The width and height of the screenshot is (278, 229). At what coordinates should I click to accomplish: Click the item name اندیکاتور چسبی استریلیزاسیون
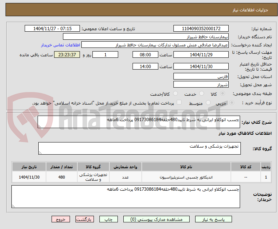click(186, 177)
